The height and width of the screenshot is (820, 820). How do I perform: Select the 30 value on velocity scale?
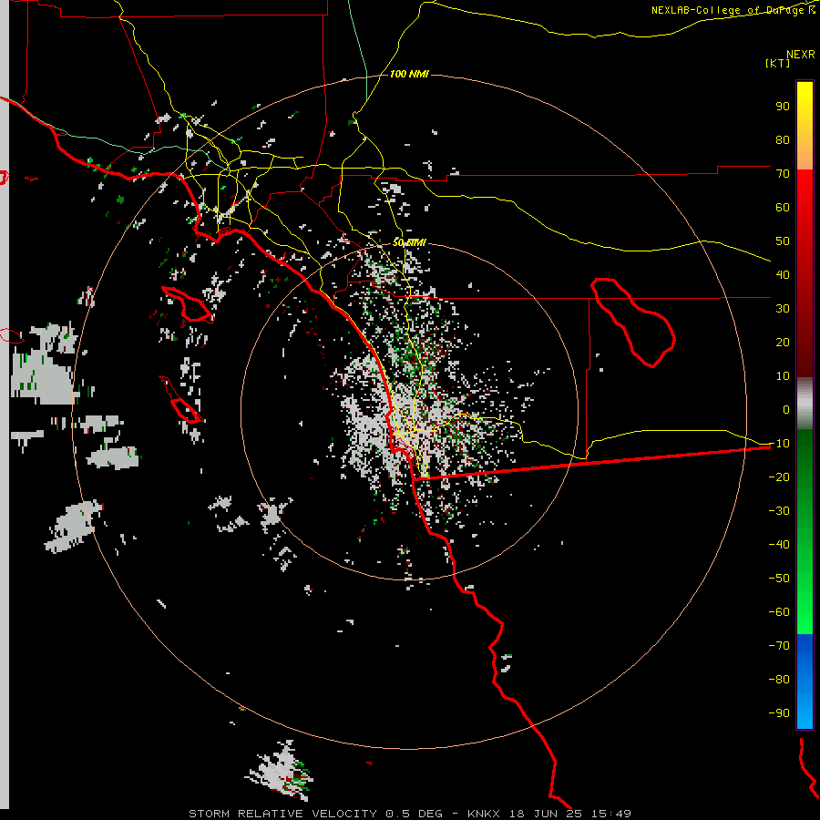tap(783, 309)
